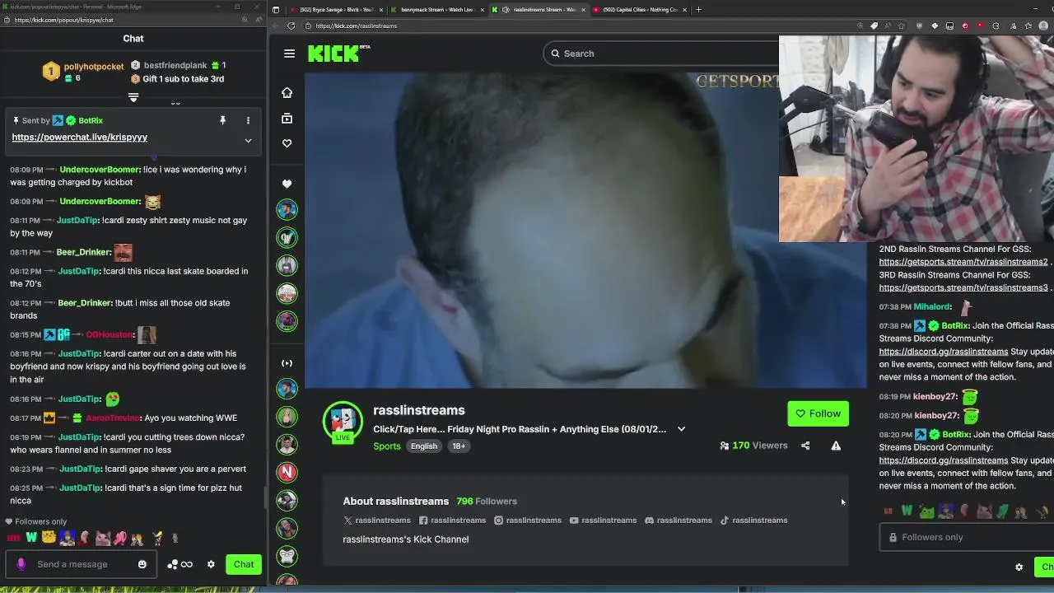Viewport: 1054px width, 593px height.
Task: Open getsports.stream/tv/rasslinstreams3 link
Action: pyautogui.click(x=963, y=287)
